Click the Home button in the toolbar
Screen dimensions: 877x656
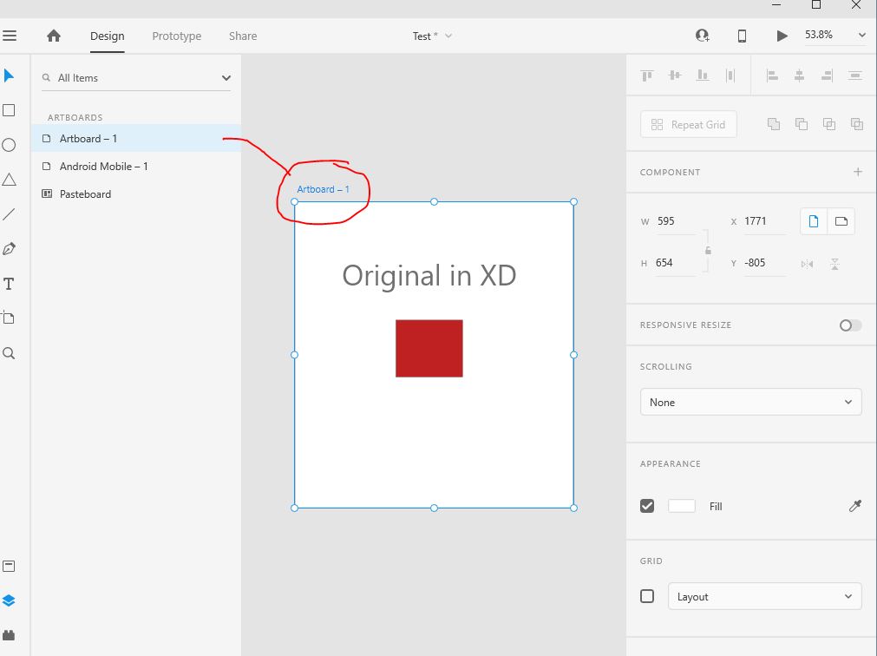pos(53,36)
